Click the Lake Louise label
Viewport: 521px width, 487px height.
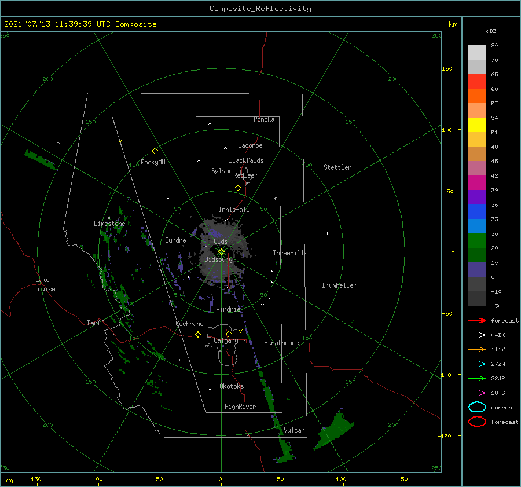coord(45,284)
